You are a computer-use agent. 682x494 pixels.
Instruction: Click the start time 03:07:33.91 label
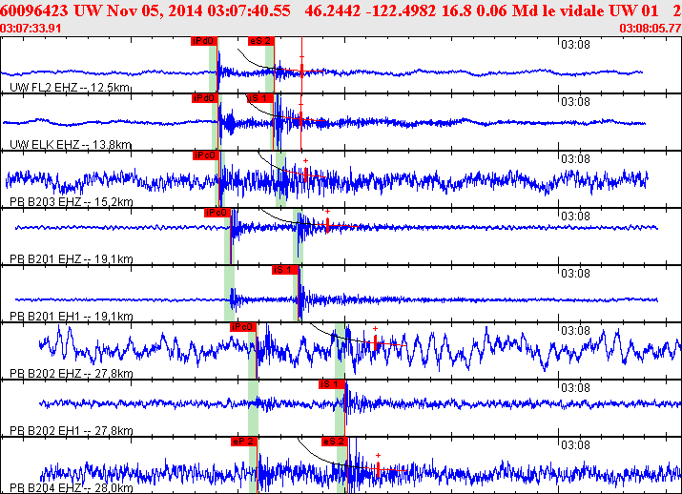coord(31,28)
